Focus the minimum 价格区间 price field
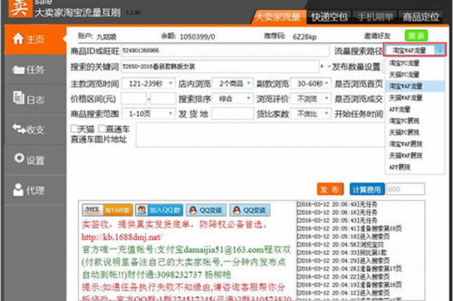The image size is (453, 301). 134,99
